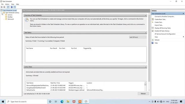The width and height of the screenshot is (185, 104).
Task: Open the Action menu
Action: click(x=7, y=4)
